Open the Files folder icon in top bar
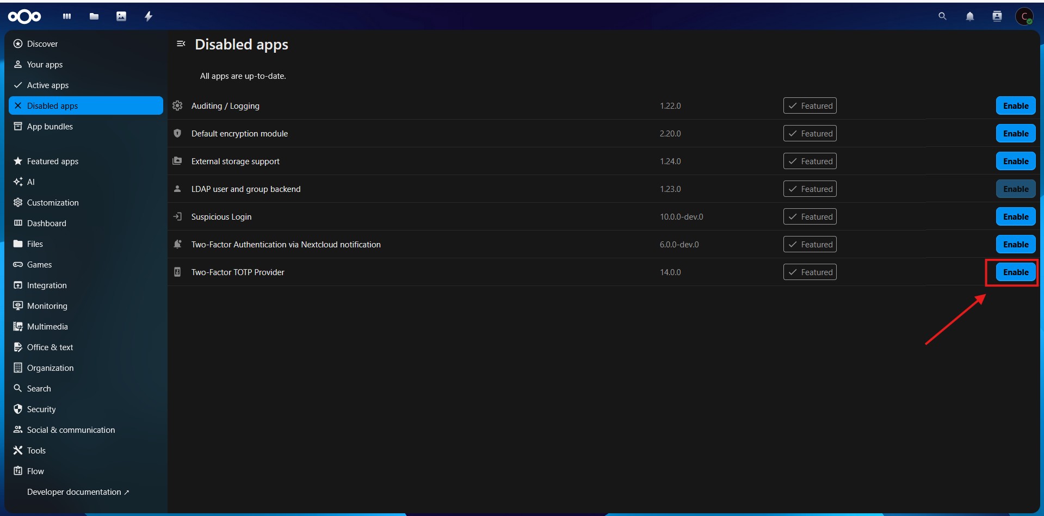 (x=94, y=16)
